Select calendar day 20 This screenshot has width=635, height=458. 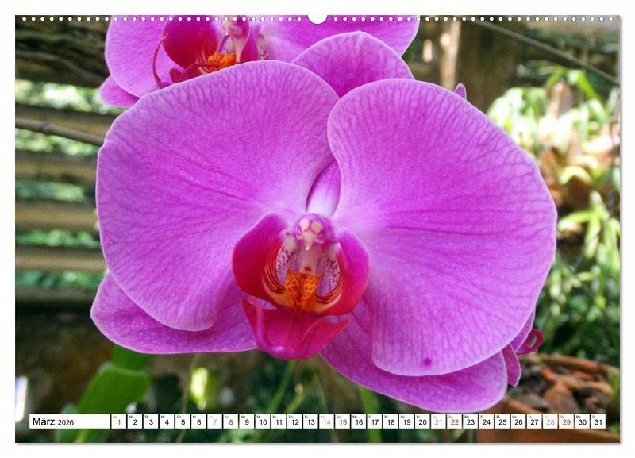tap(423, 421)
